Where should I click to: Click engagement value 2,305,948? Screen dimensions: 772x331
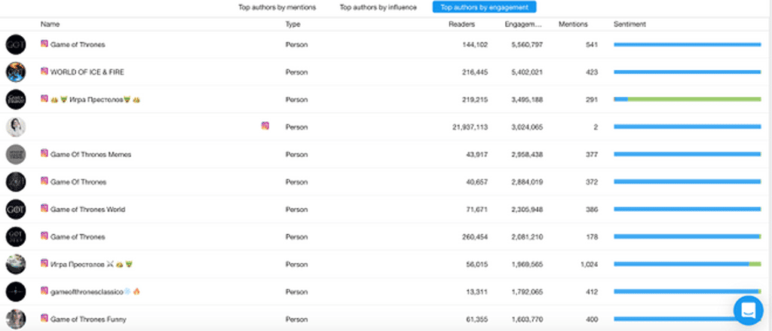click(527, 210)
